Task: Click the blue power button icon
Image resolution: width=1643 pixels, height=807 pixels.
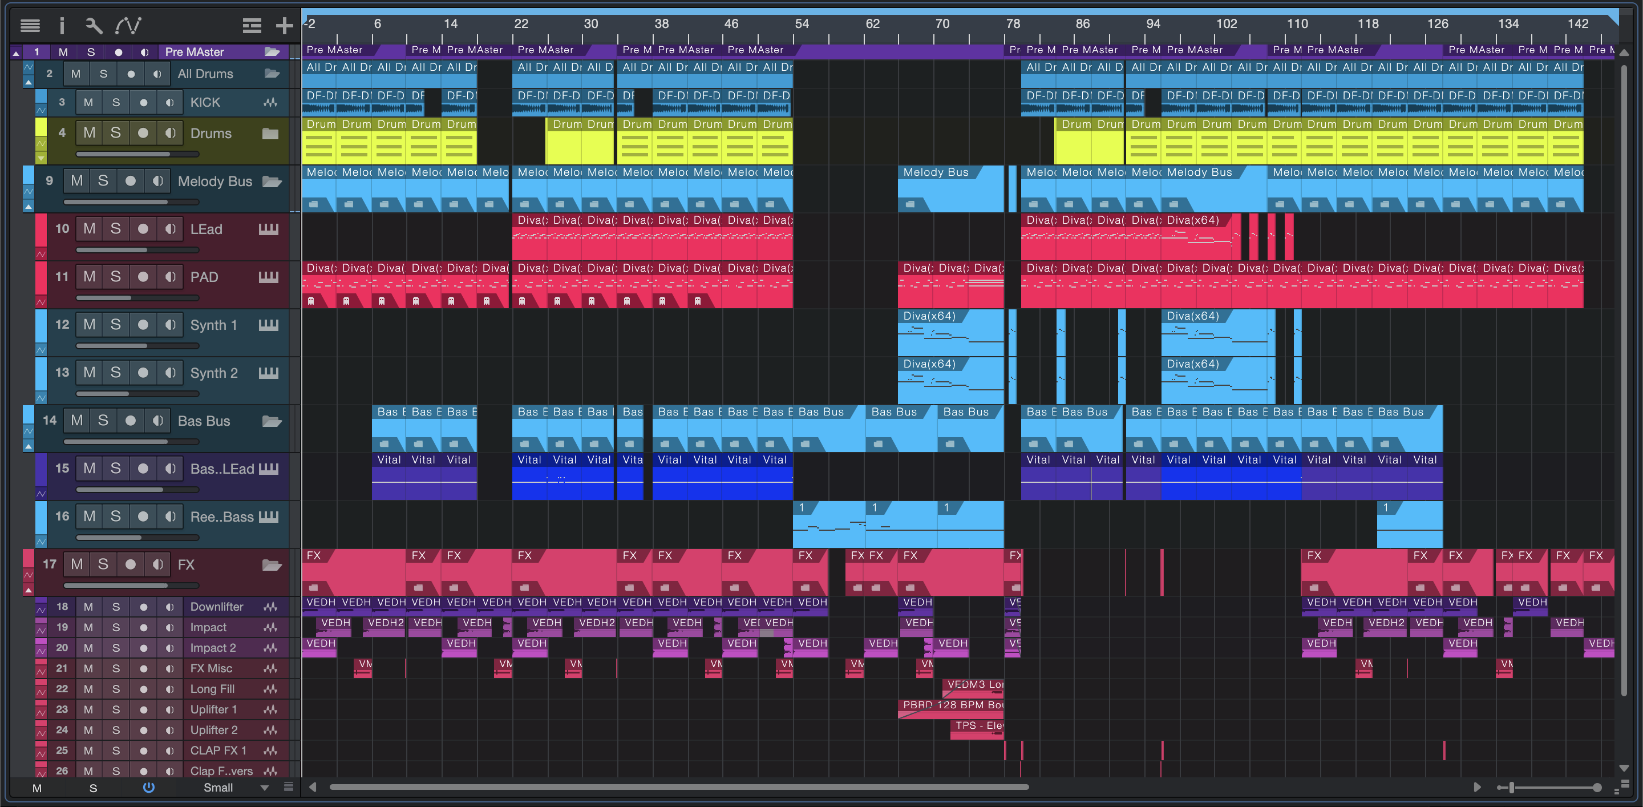Action: (x=148, y=787)
